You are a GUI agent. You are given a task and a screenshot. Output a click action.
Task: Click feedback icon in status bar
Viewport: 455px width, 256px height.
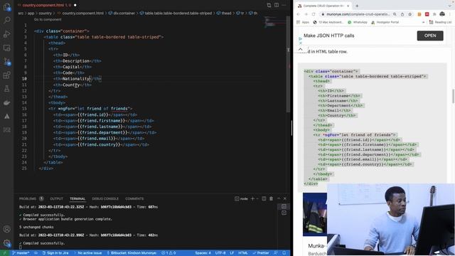(x=275, y=253)
